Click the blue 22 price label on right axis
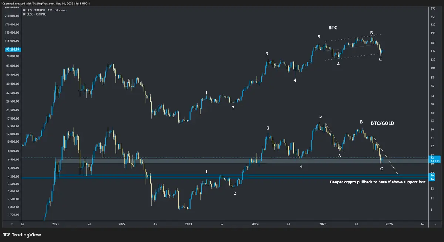Screen dimensions: 444x242 coord(433,157)
